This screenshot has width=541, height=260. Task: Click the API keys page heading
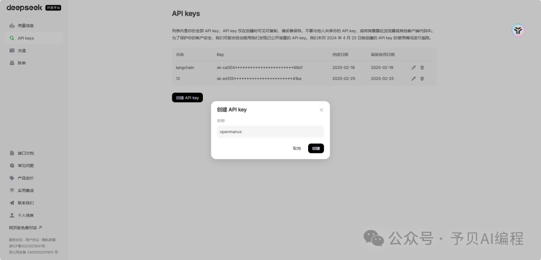[x=186, y=14]
